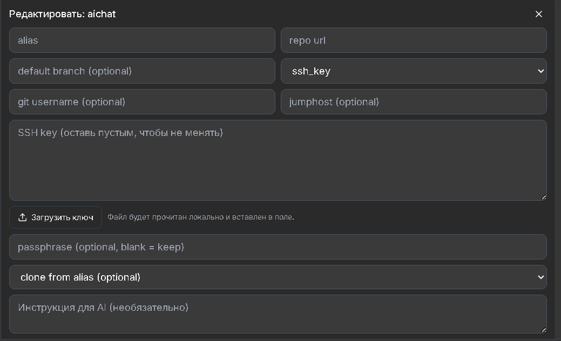Click the SSH key оставь пустым placeholder text
The height and width of the screenshot is (341, 561).
(120, 133)
